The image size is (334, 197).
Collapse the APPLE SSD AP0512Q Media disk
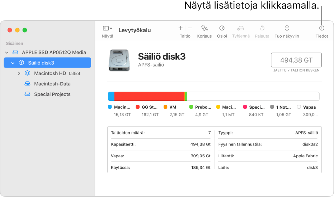tap(7, 53)
